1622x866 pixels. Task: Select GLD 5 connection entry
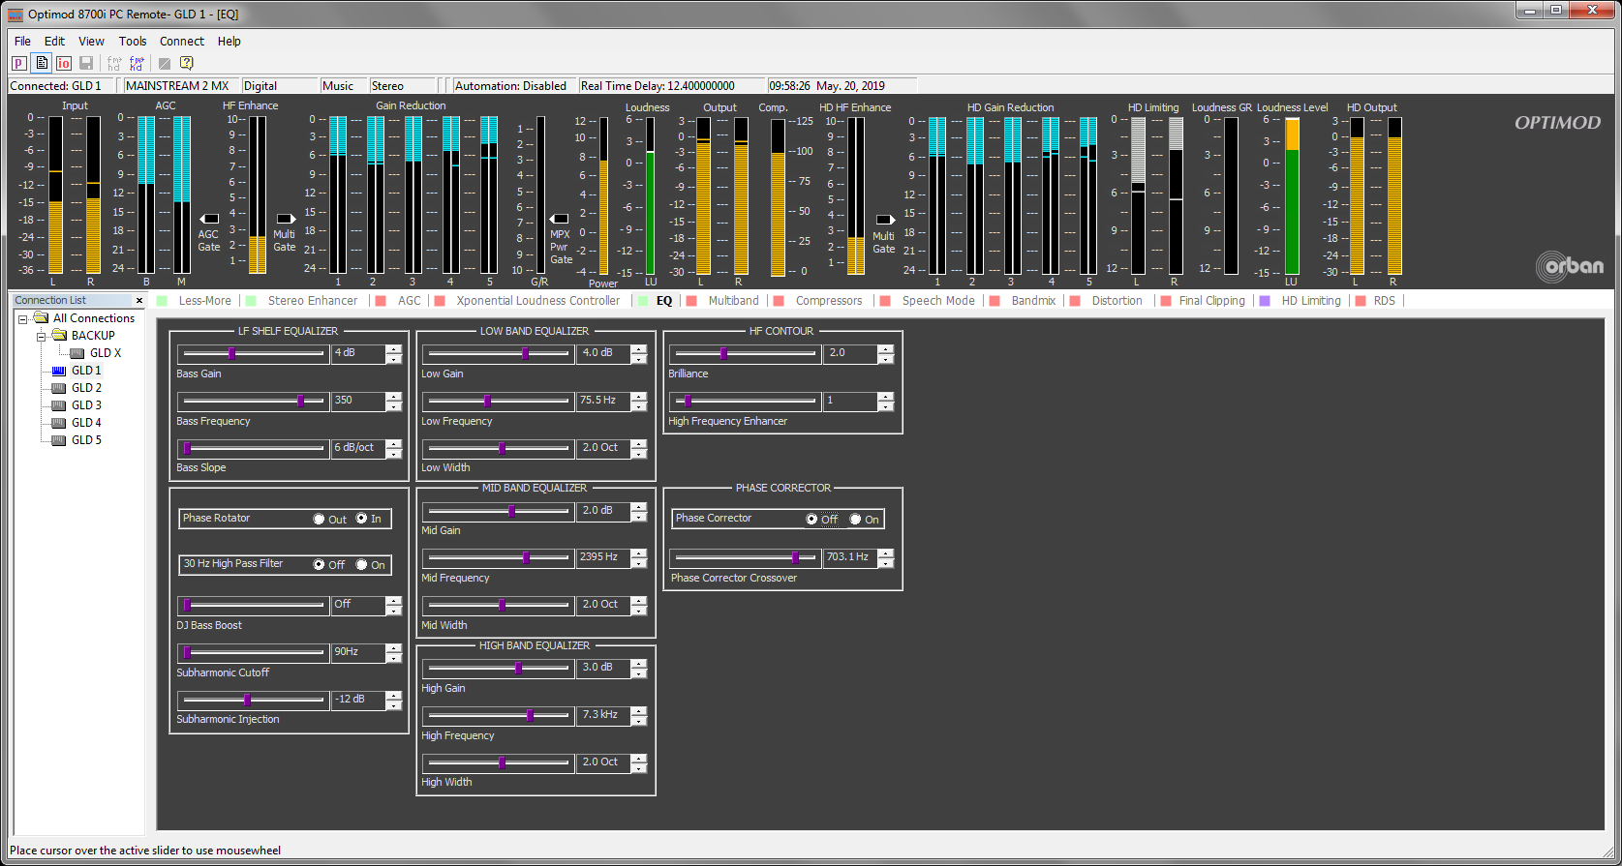(86, 440)
